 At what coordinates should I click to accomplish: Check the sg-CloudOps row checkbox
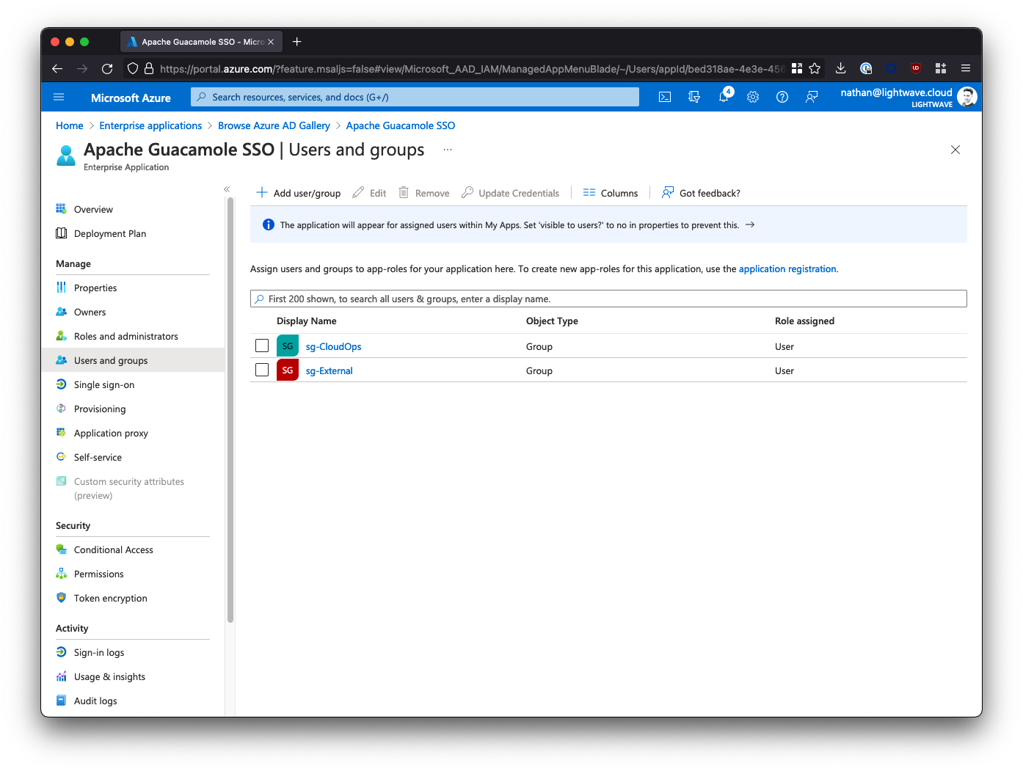point(262,346)
